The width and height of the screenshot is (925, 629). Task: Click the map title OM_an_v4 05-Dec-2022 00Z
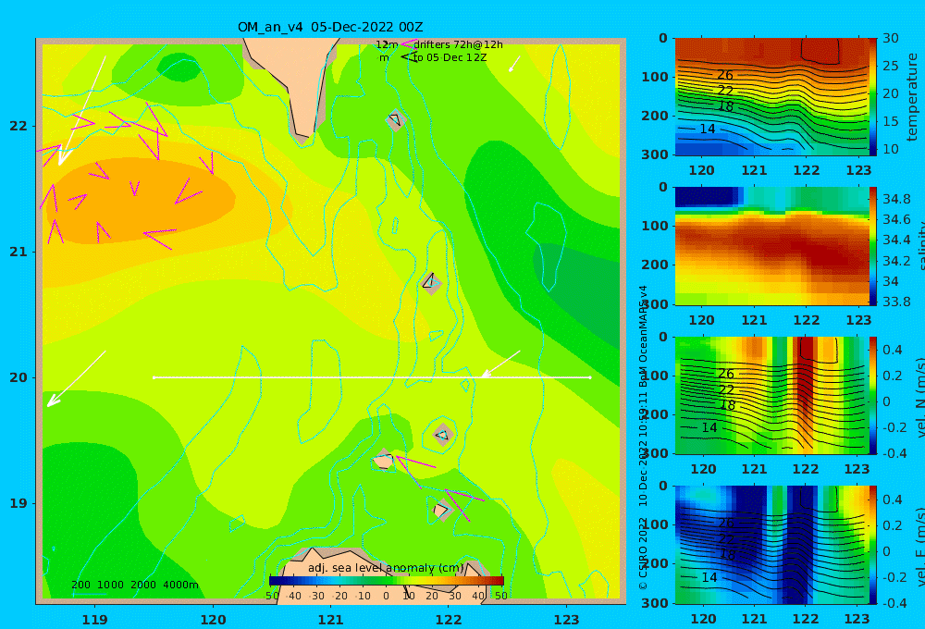(330, 27)
